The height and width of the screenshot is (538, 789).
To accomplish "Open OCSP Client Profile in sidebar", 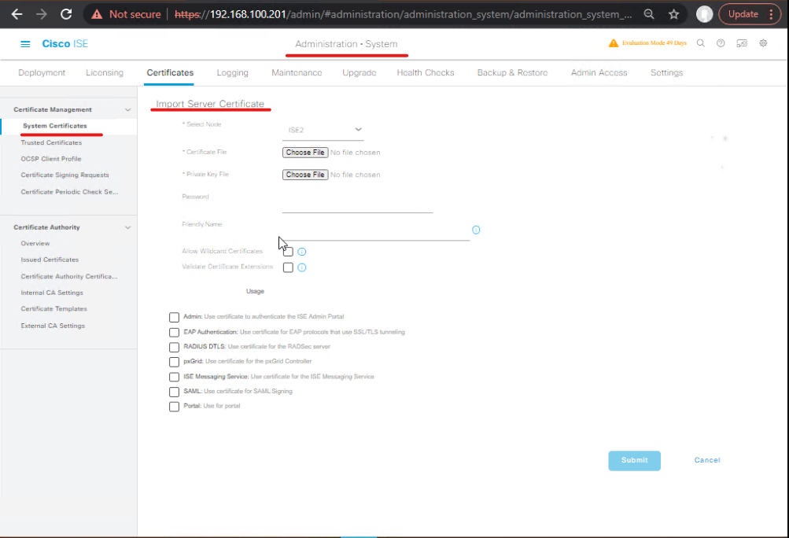I will [51, 159].
